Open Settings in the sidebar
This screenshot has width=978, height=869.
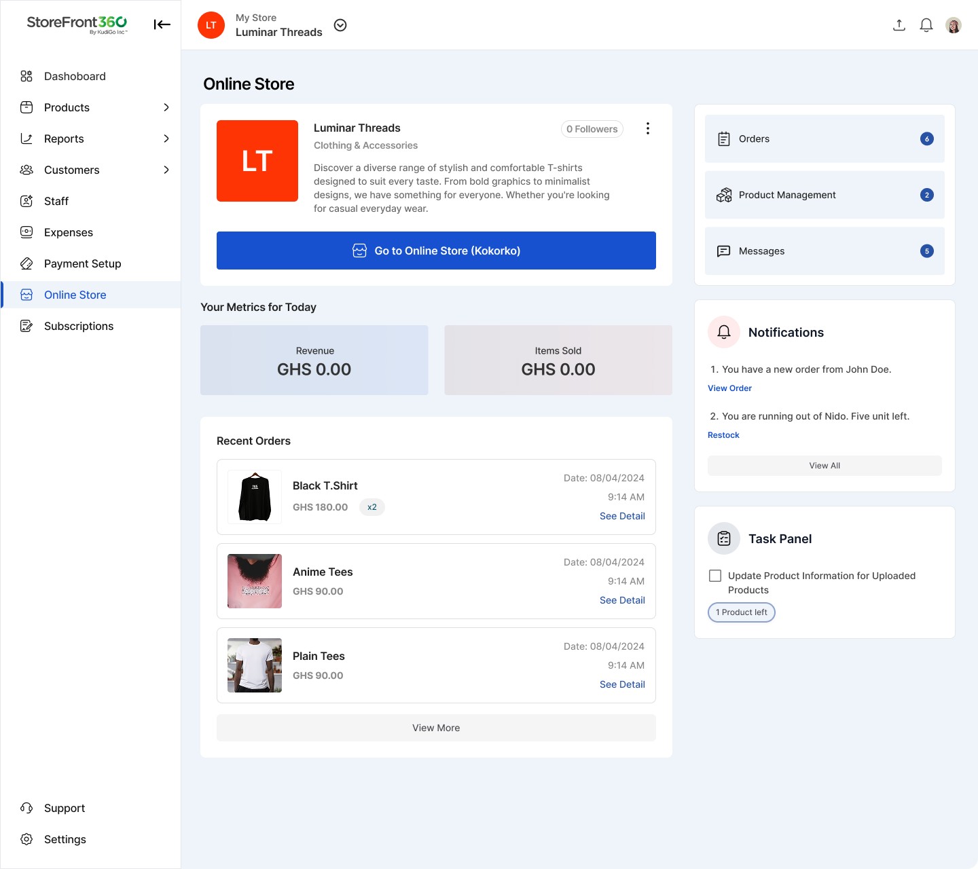[x=91, y=839]
